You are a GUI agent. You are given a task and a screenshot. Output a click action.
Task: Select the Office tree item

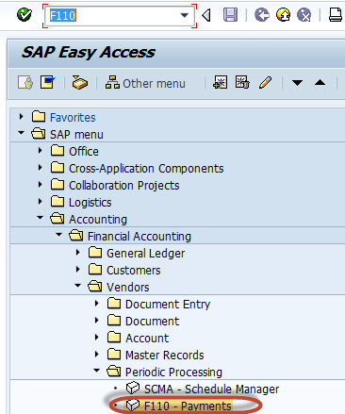click(84, 152)
